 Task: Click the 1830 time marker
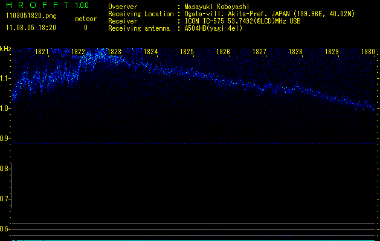(368, 52)
